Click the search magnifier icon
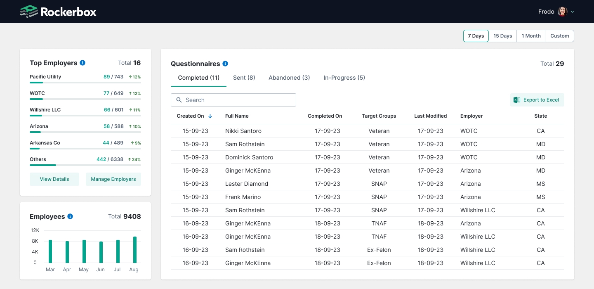The height and width of the screenshot is (289, 594). pyautogui.click(x=179, y=100)
